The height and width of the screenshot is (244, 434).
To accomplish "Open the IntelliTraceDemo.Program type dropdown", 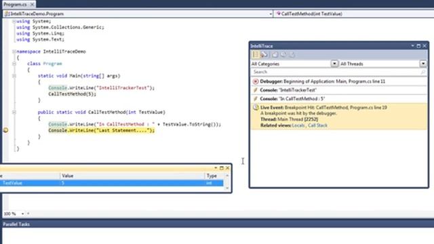I will tap(271, 14).
